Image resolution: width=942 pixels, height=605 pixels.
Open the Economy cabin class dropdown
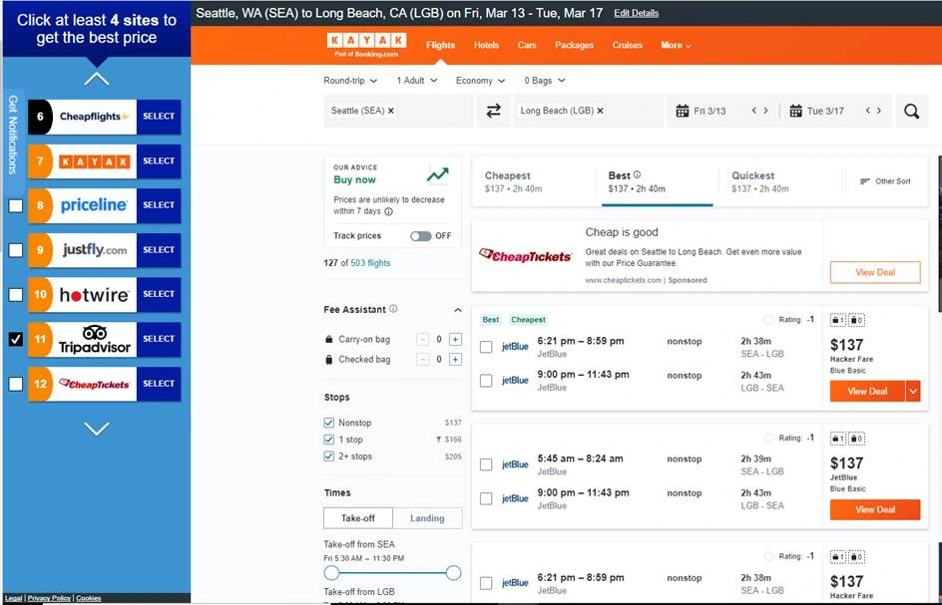coord(481,81)
